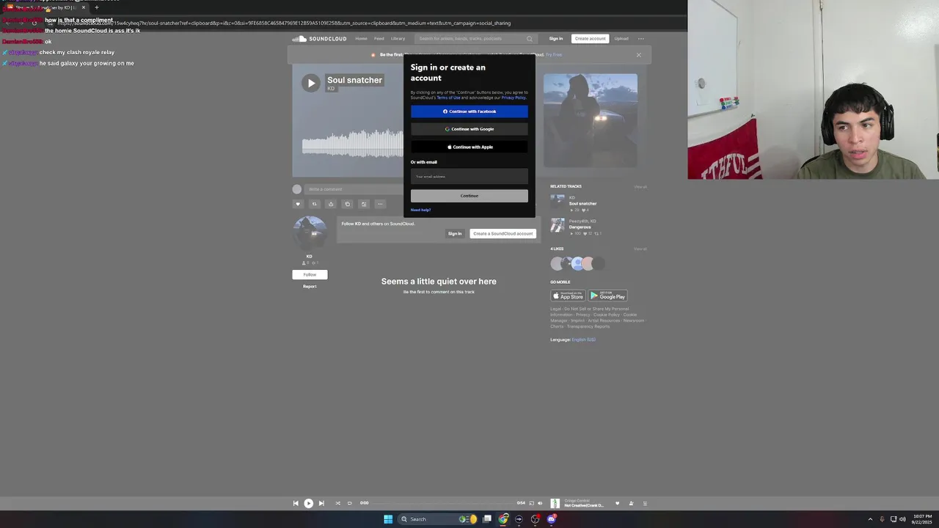Click Sign in in the Follow KD prompt
The image size is (939, 528).
point(455,233)
